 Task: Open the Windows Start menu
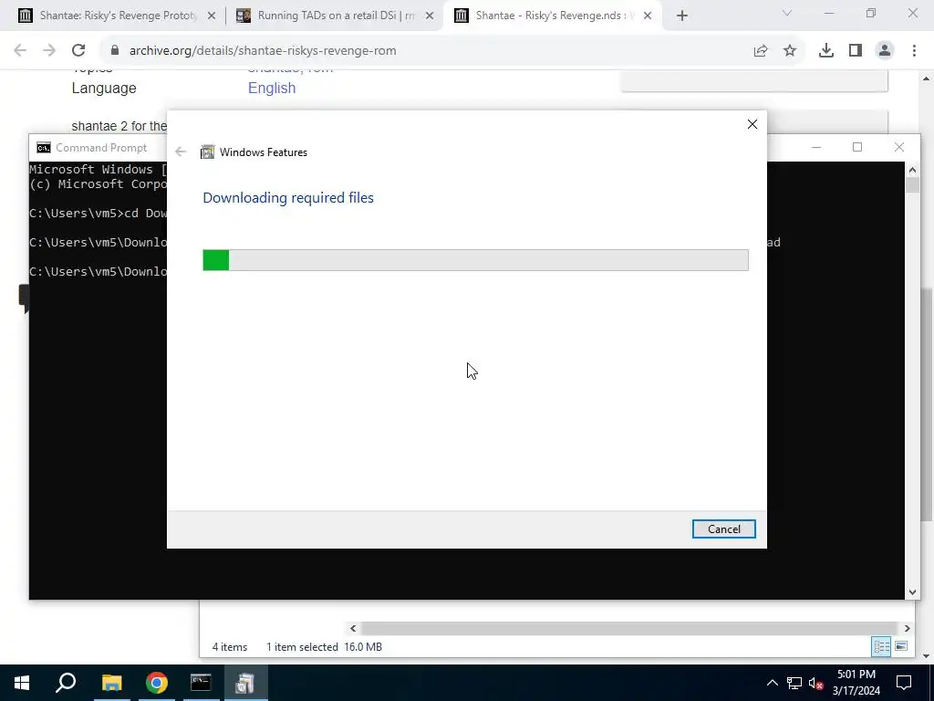click(22, 683)
